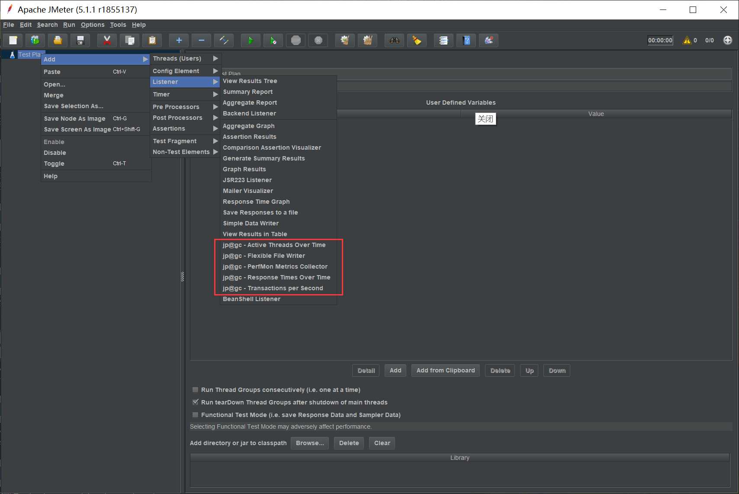
Task: Click the Clear broom icon
Action: click(x=345, y=40)
